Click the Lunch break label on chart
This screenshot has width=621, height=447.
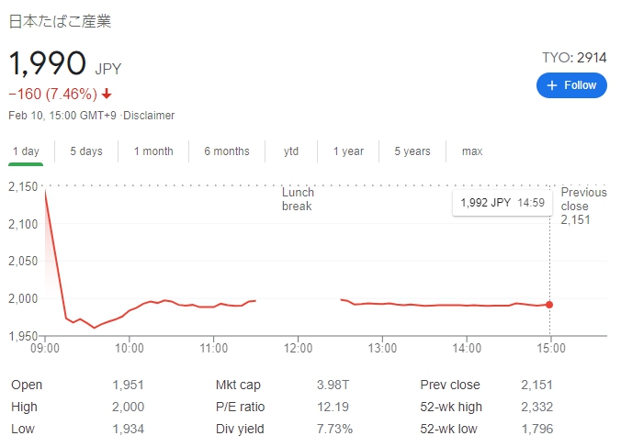pyautogui.click(x=298, y=199)
